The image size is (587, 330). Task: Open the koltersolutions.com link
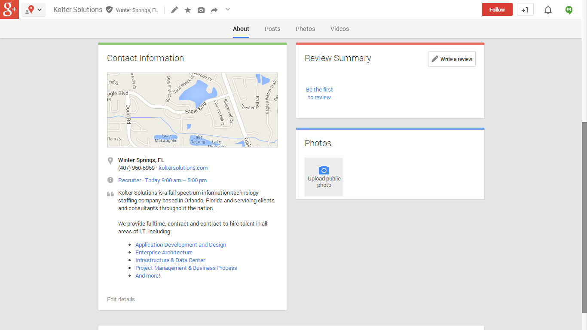183,168
